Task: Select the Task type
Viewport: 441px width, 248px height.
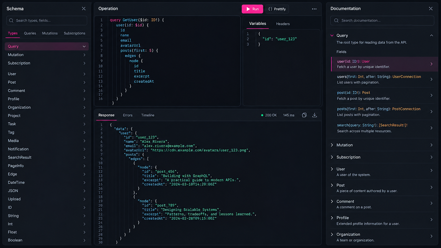Action: pyautogui.click(x=47, y=124)
